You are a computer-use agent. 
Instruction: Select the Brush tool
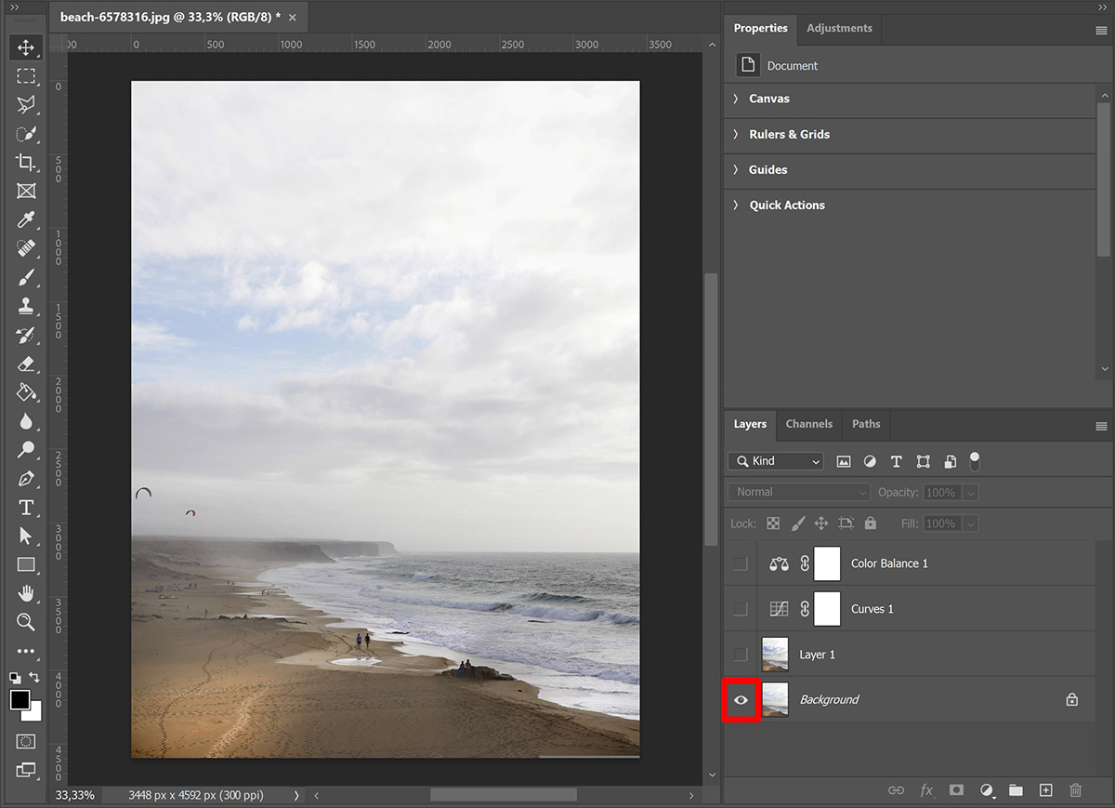pos(26,277)
